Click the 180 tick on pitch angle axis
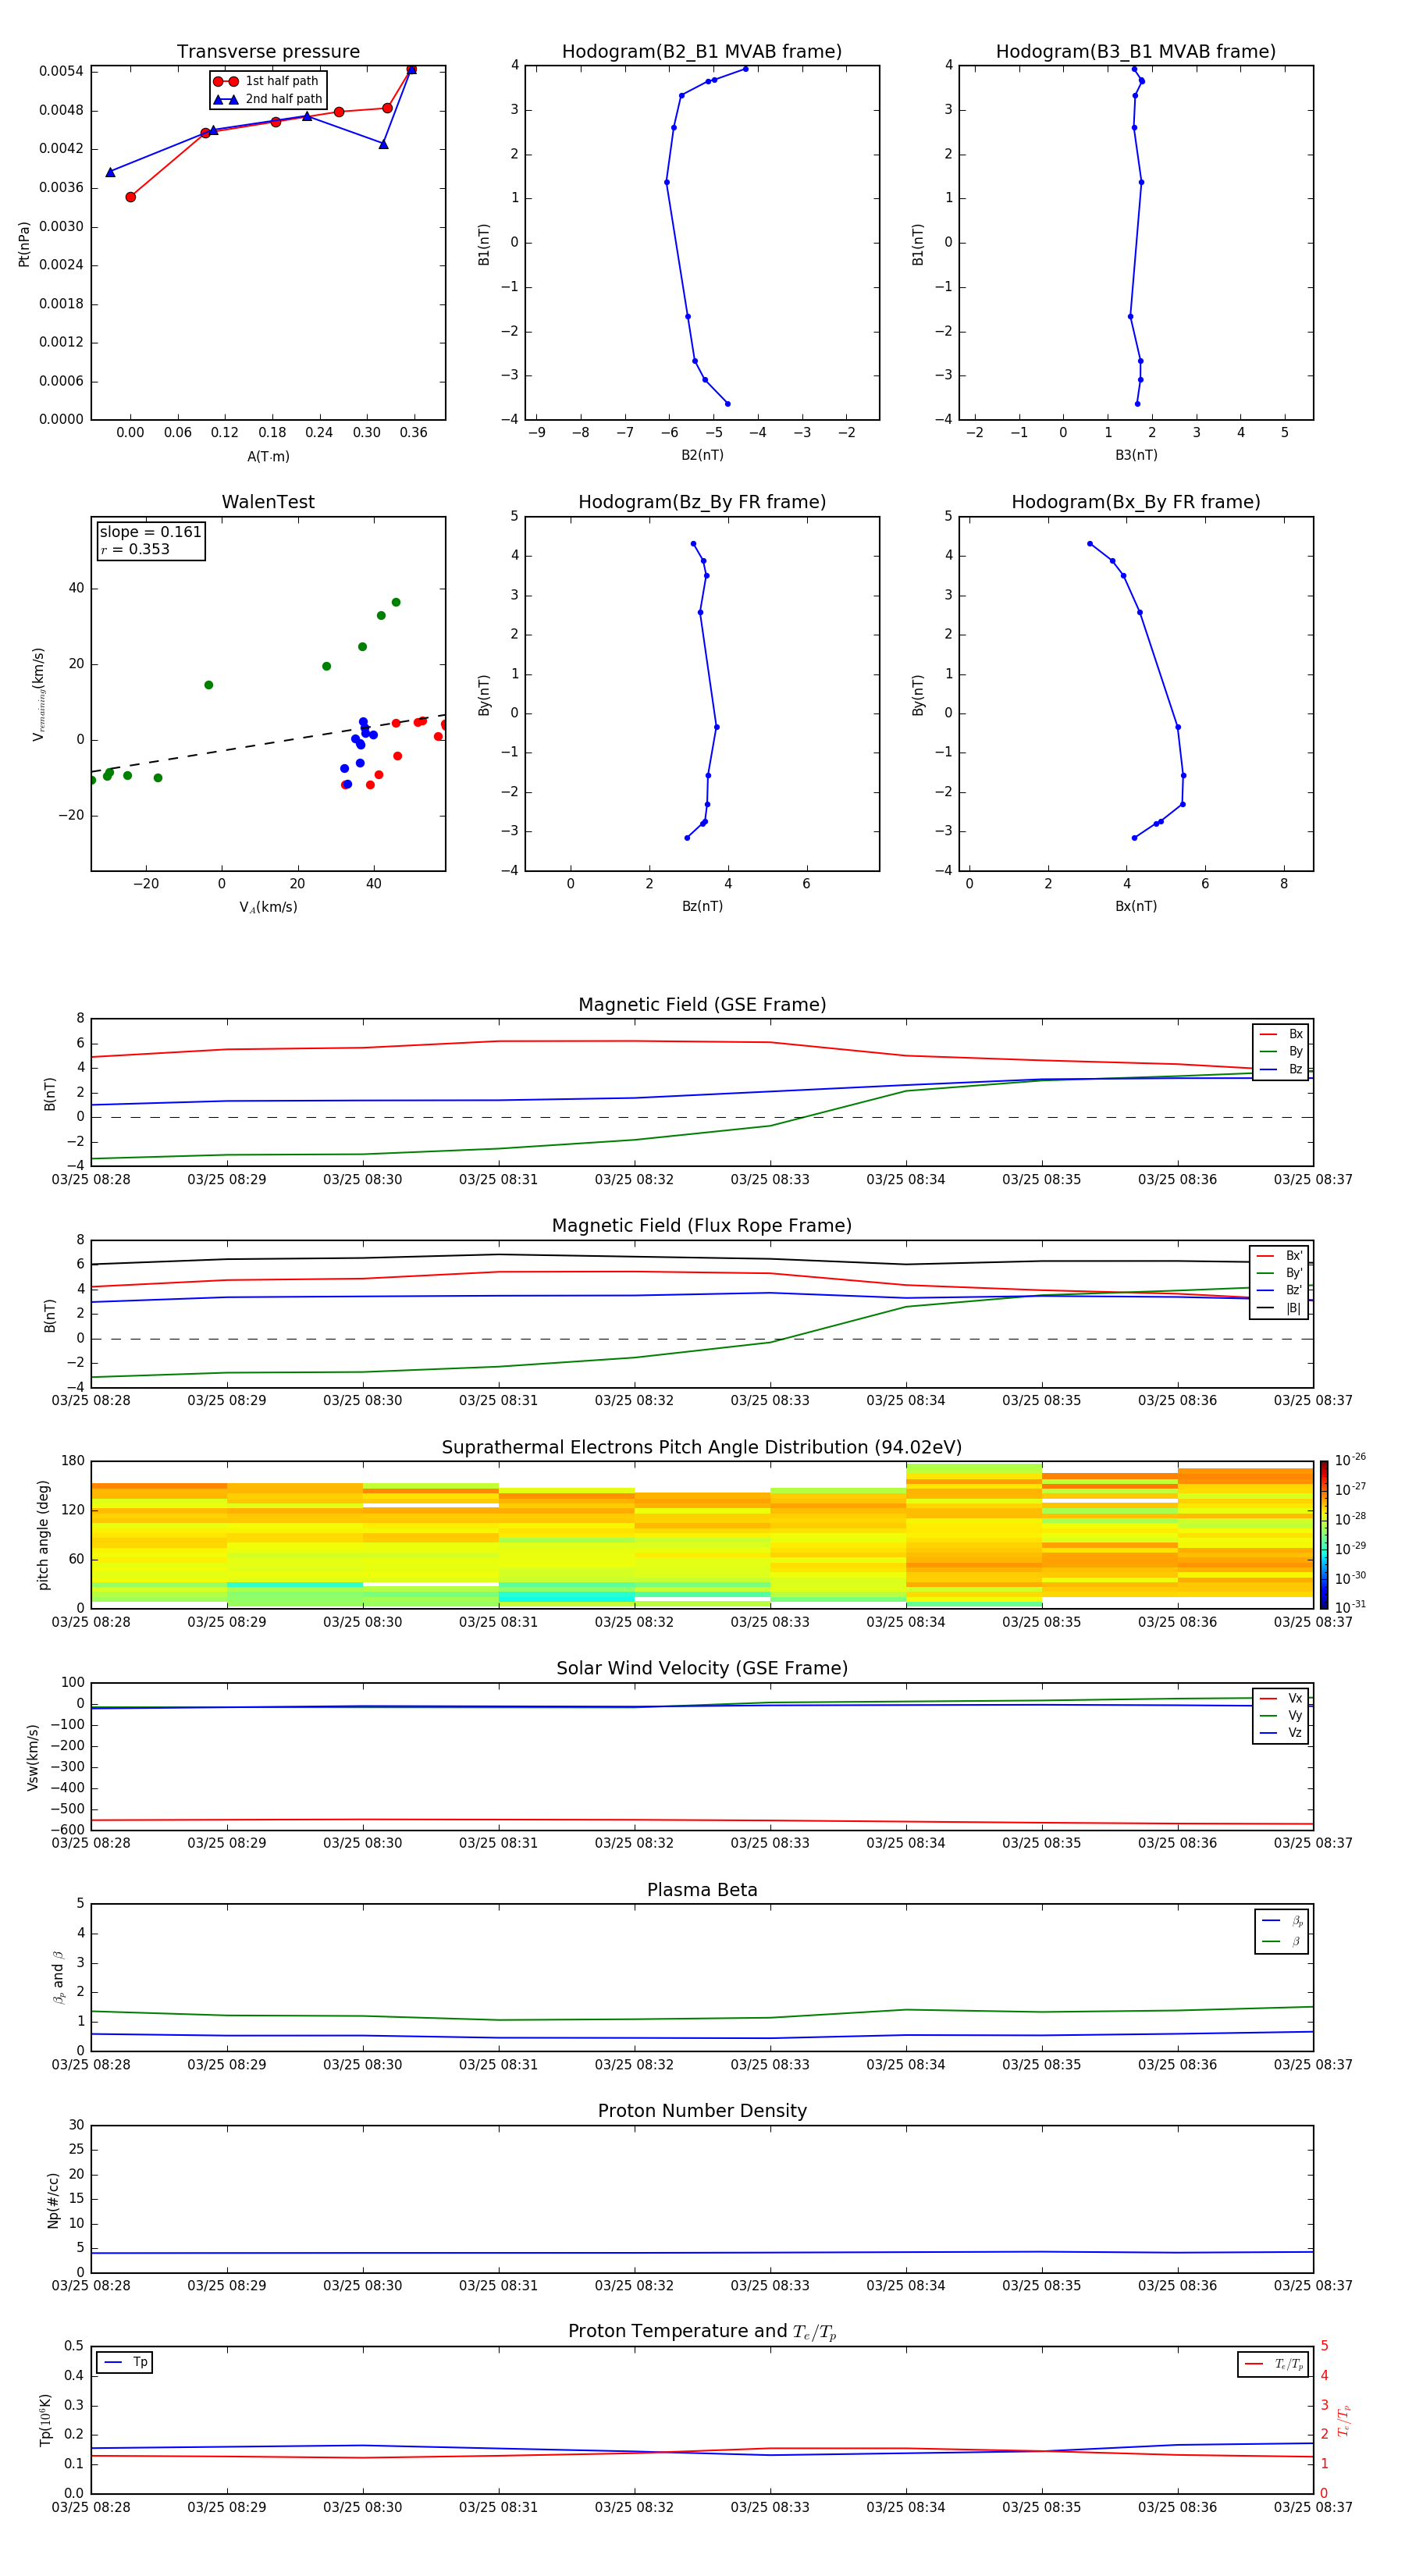 pos(73,1461)
